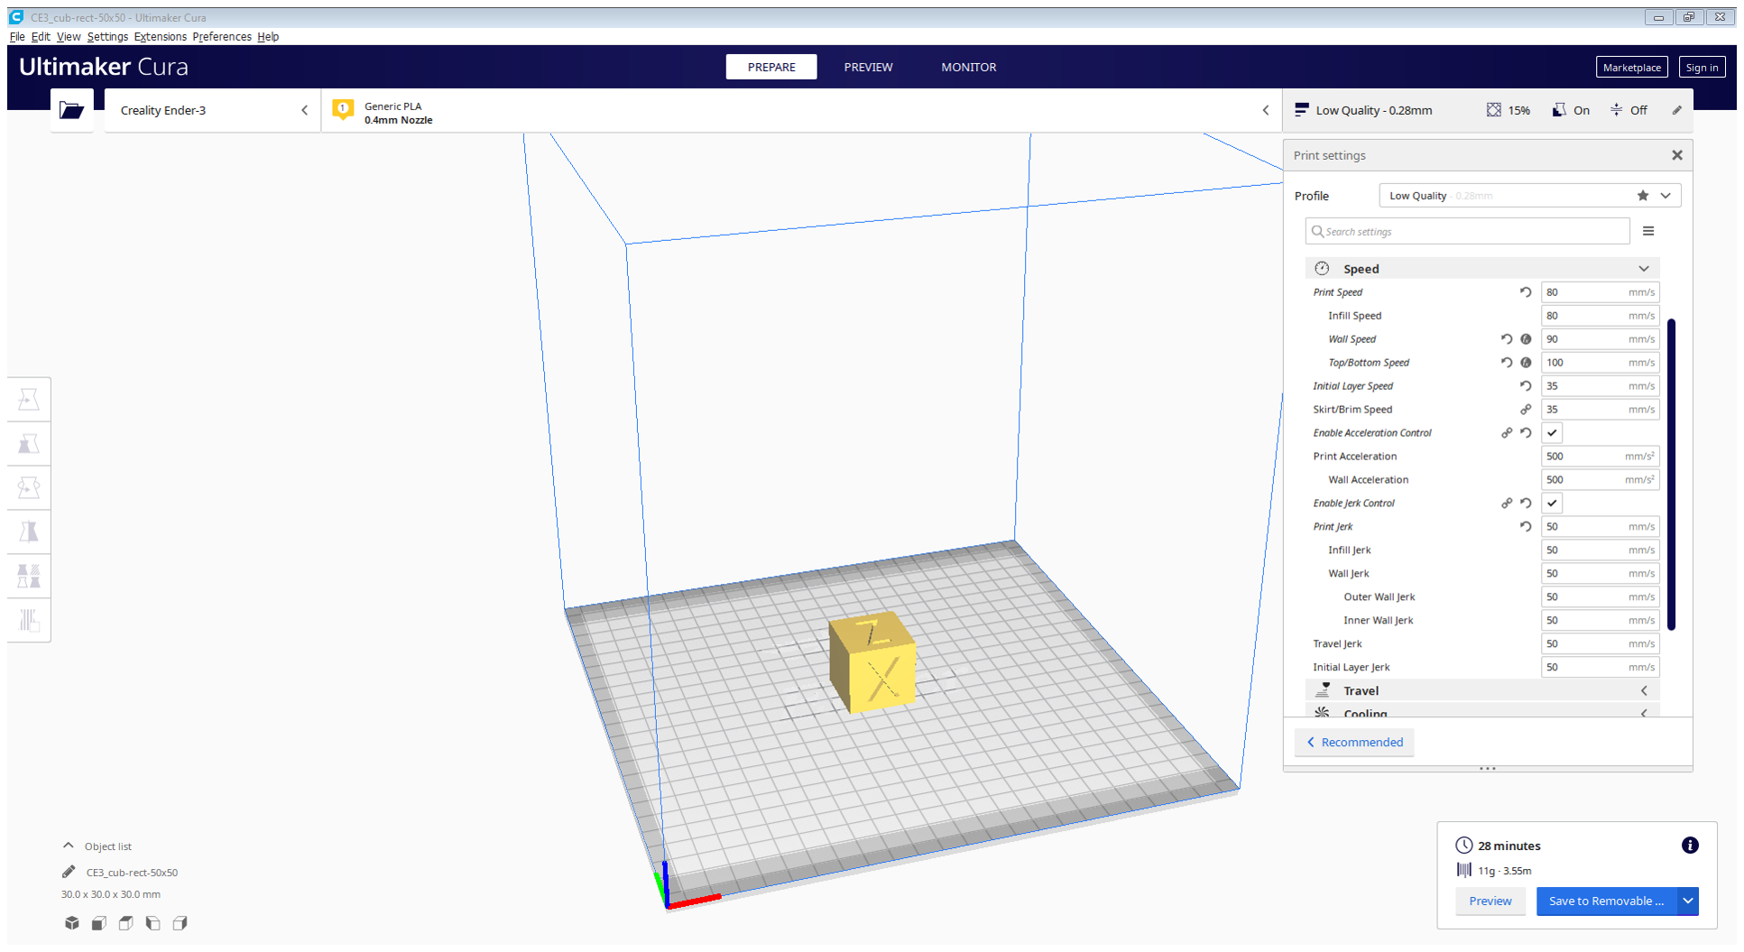Image resolution: width=1744 pixels, height=952 pixels.
Task: Toggle Enable Acceleration Control checkbox
Action: pyautogui.click(x=1552, y=433)
